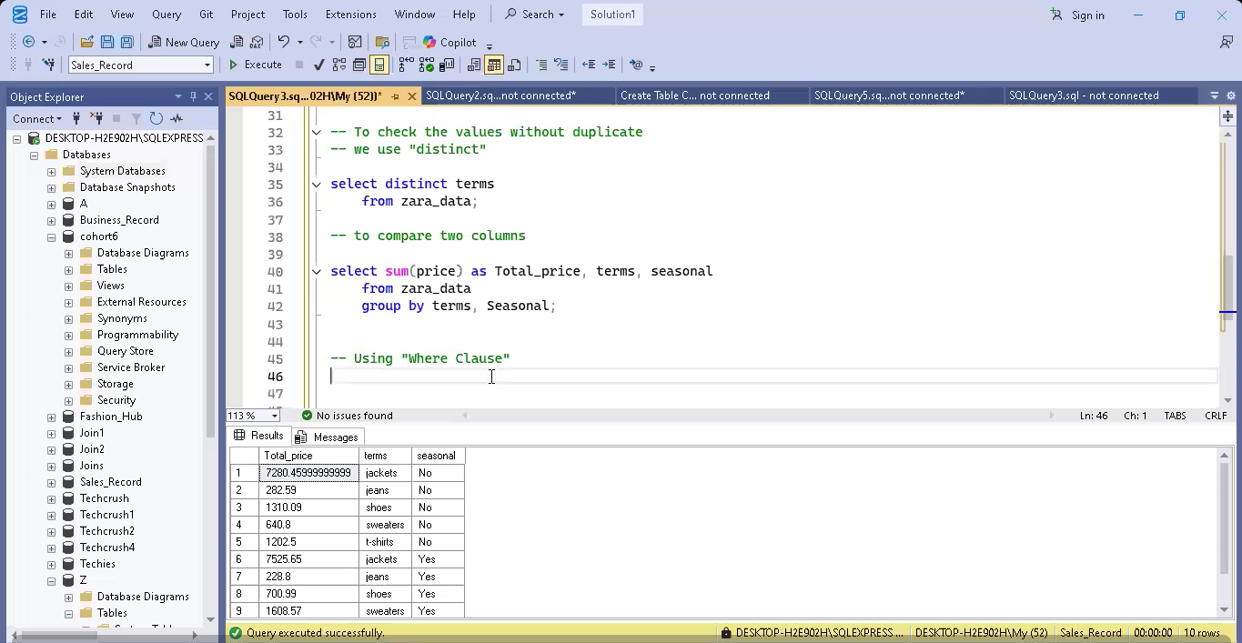Specify values for template parameters icon
This screenshot has width=1242, height=643.
[x=636, y=65]
